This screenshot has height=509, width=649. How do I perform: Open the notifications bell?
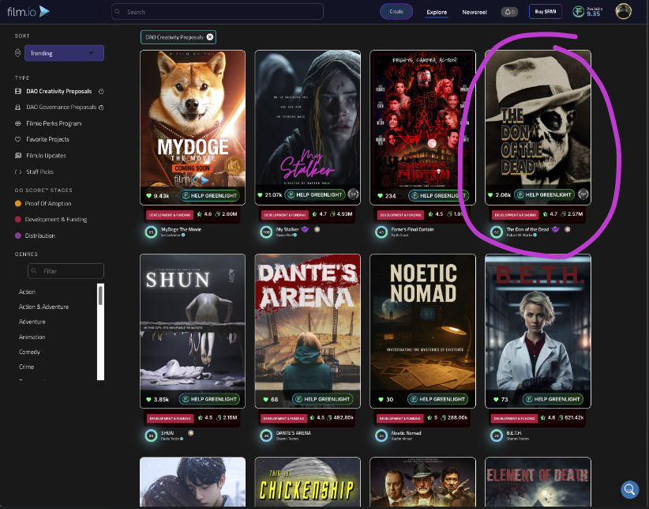pyautogui.click(x=509, y=12)
